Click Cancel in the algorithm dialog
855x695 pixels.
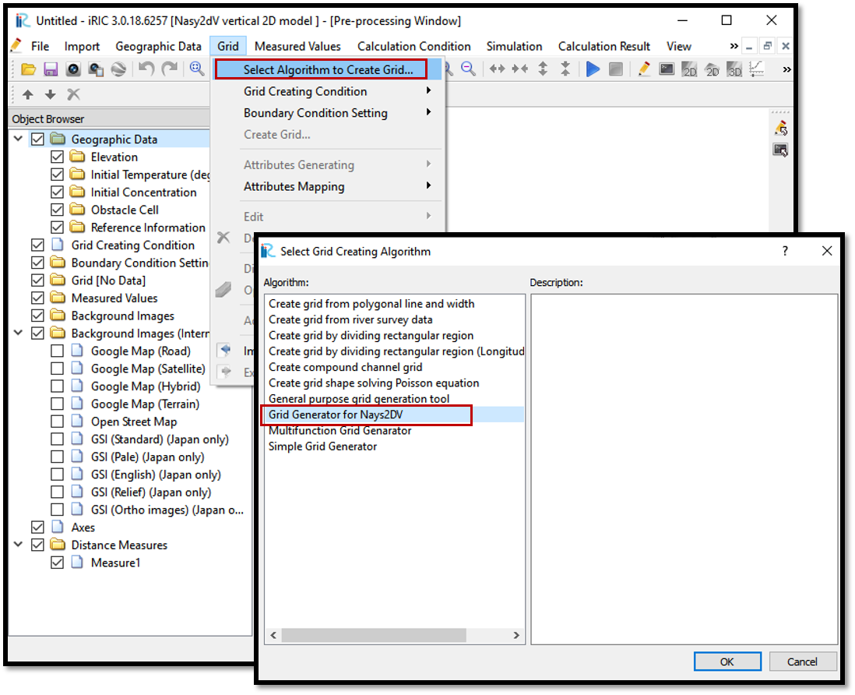click(803, 661)
